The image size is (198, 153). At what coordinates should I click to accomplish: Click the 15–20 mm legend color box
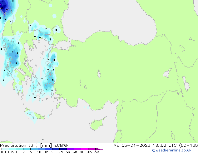(48, 149)
